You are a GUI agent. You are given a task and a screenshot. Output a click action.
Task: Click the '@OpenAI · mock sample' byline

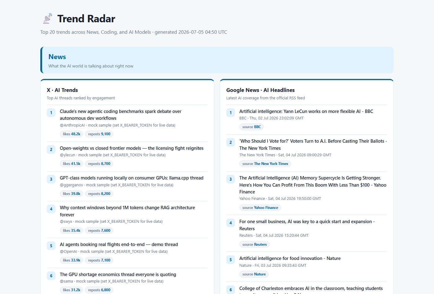(114, 252)
